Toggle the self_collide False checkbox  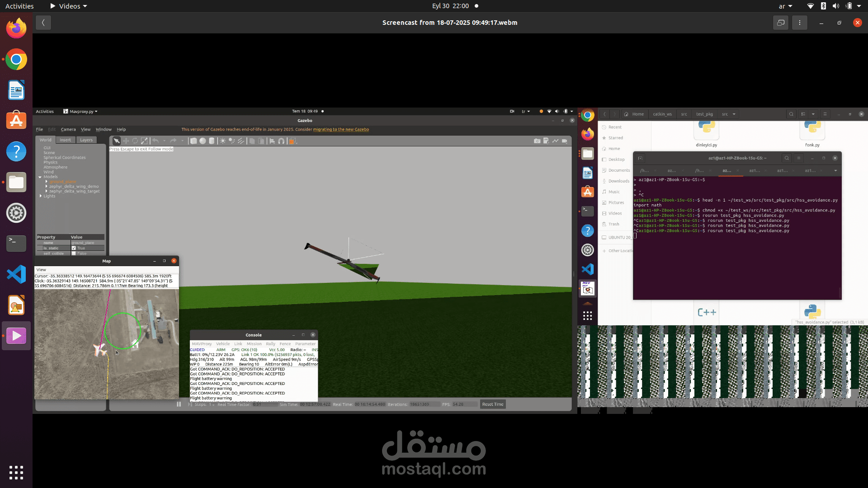[x=74, y=253]
